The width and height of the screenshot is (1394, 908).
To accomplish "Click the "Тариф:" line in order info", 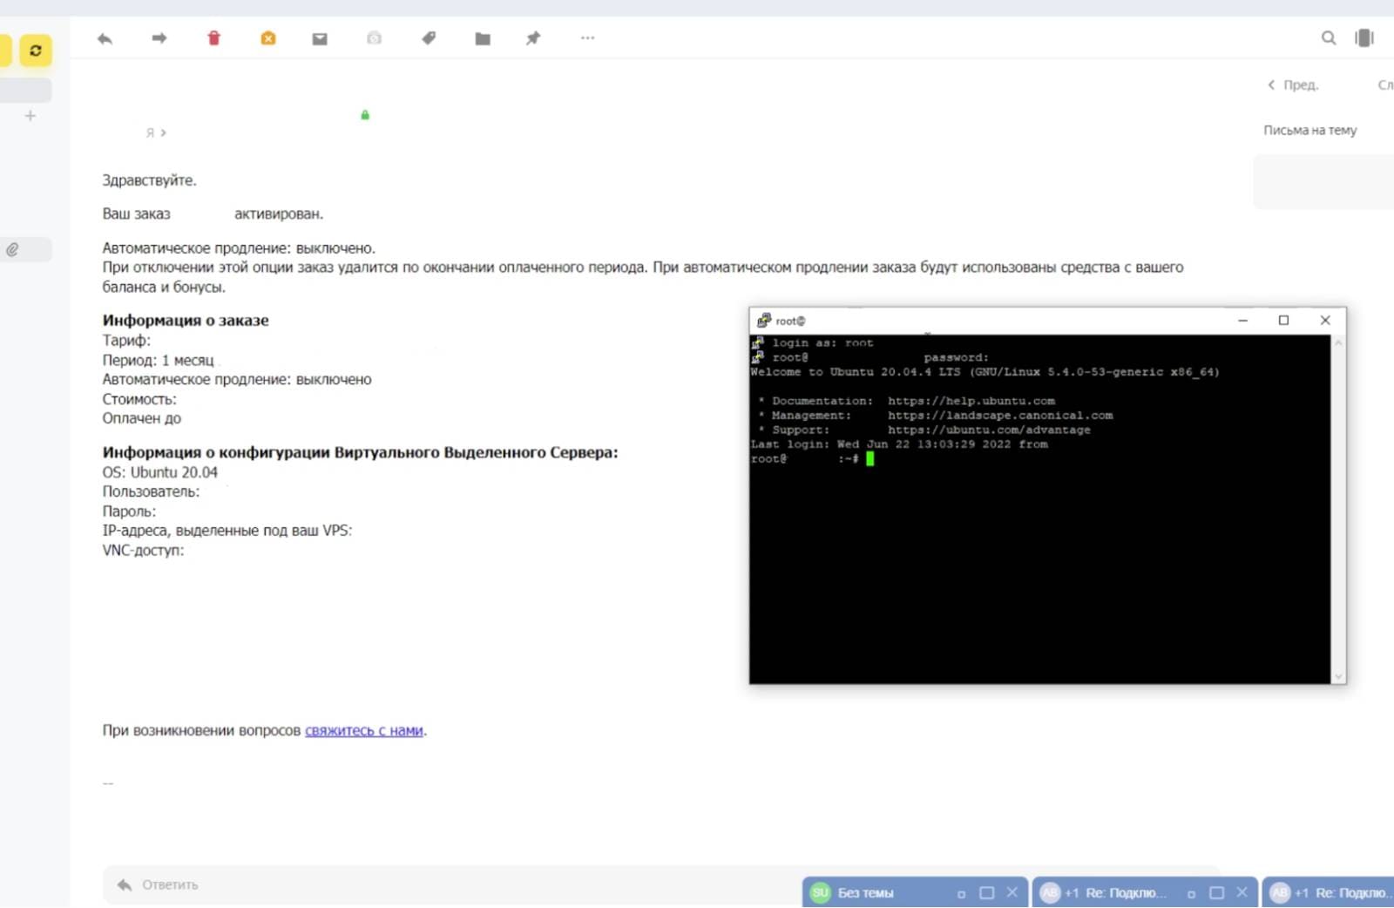I will coord(126,341).
